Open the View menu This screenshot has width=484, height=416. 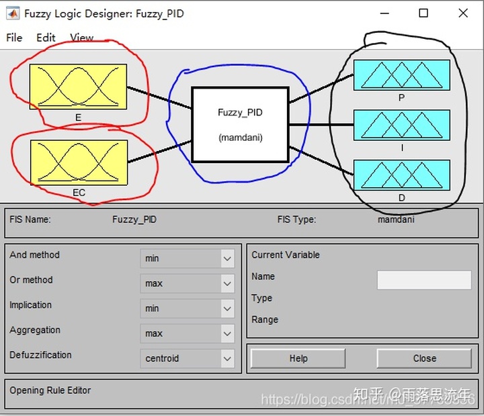point(81,38)
